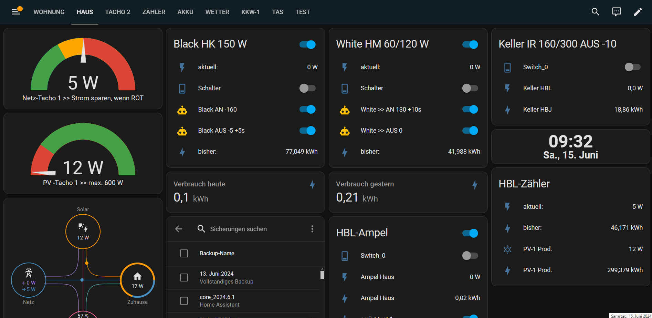This screenshot has height=318, width=652.
Task: Check the Backup-Name select-all checkbox
Action: coord(184,254)
